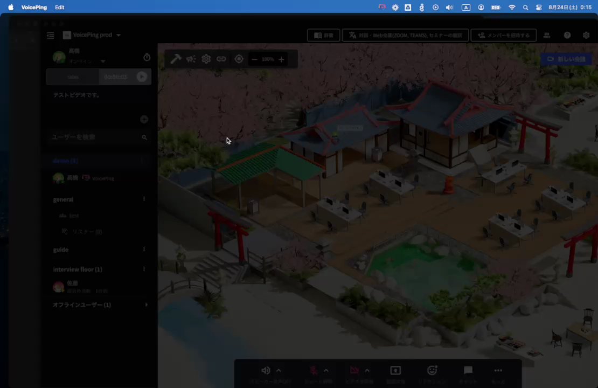Select the demo (1) floor

click(x=65, y=161)
